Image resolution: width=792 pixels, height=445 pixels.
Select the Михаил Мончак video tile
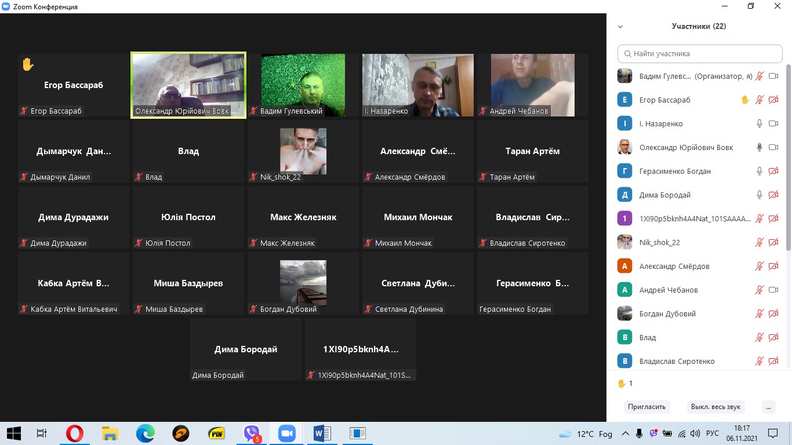(418, 217)
